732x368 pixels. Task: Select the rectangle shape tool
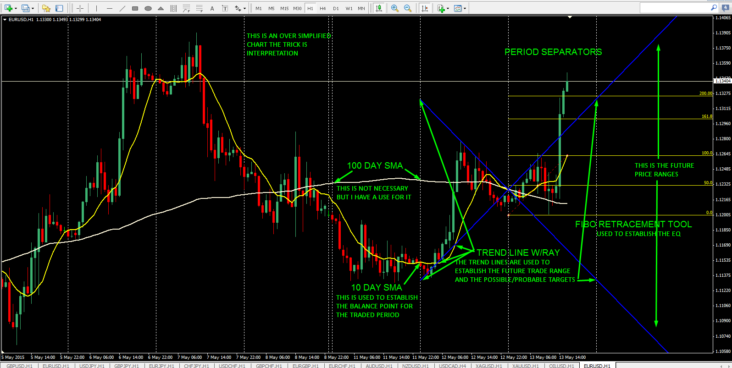[135, 8]
